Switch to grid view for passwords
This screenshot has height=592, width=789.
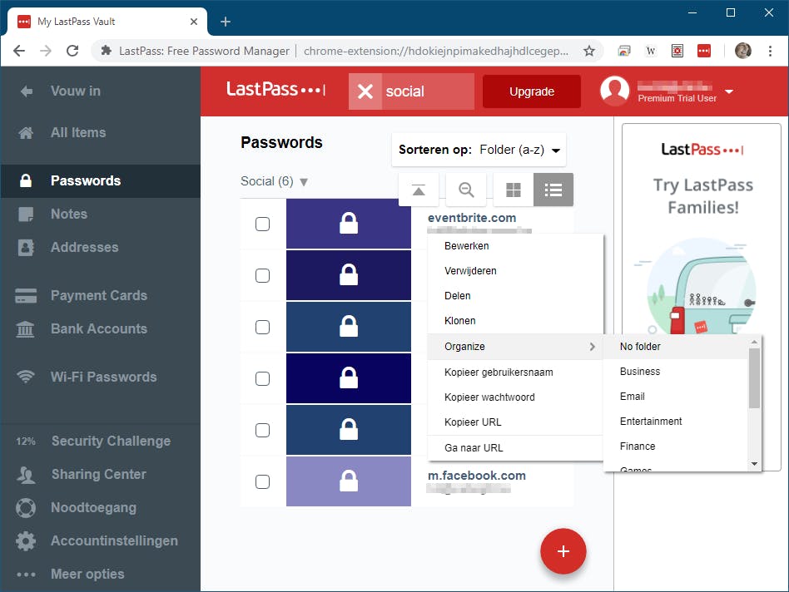coord(514,190)
